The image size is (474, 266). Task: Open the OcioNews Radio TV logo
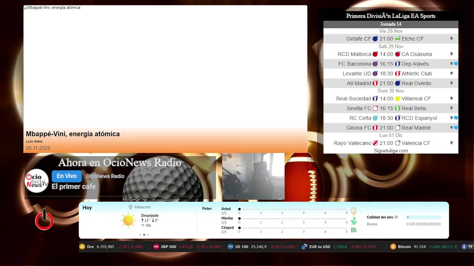(37, 181)
